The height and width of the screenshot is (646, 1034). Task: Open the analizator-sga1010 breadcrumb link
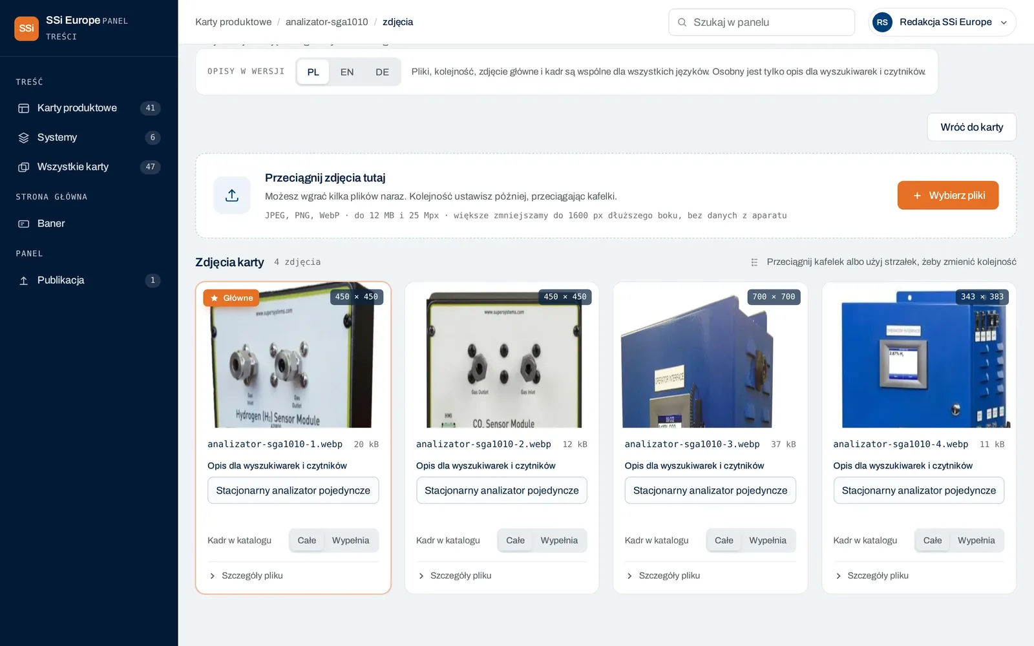(x=327, y=22)
